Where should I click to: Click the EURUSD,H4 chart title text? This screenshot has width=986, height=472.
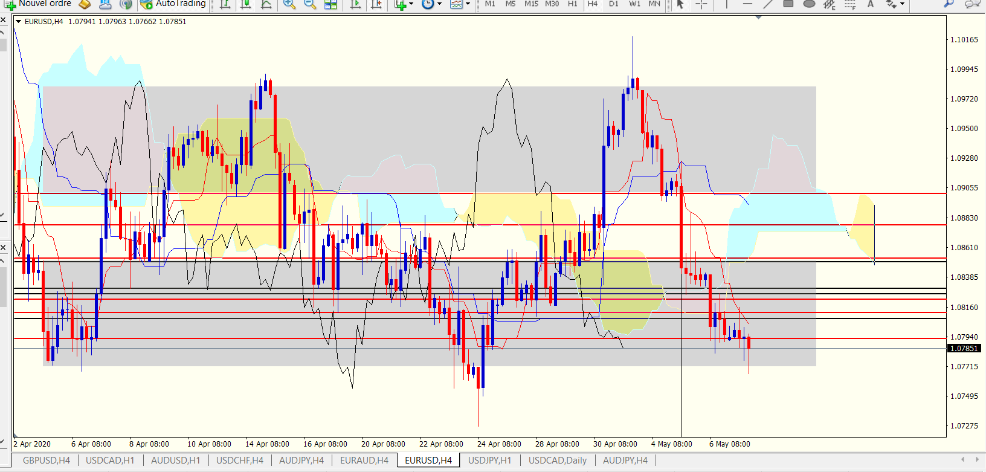click(43, 21)
